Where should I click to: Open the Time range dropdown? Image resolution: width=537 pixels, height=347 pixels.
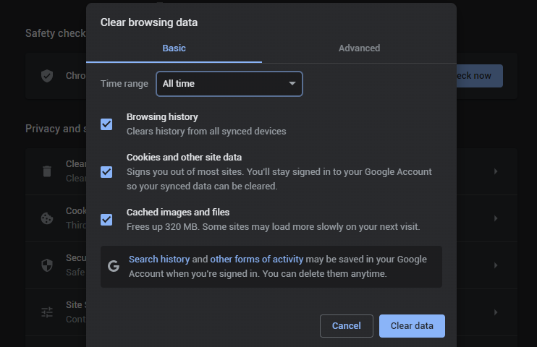point(229,84)
